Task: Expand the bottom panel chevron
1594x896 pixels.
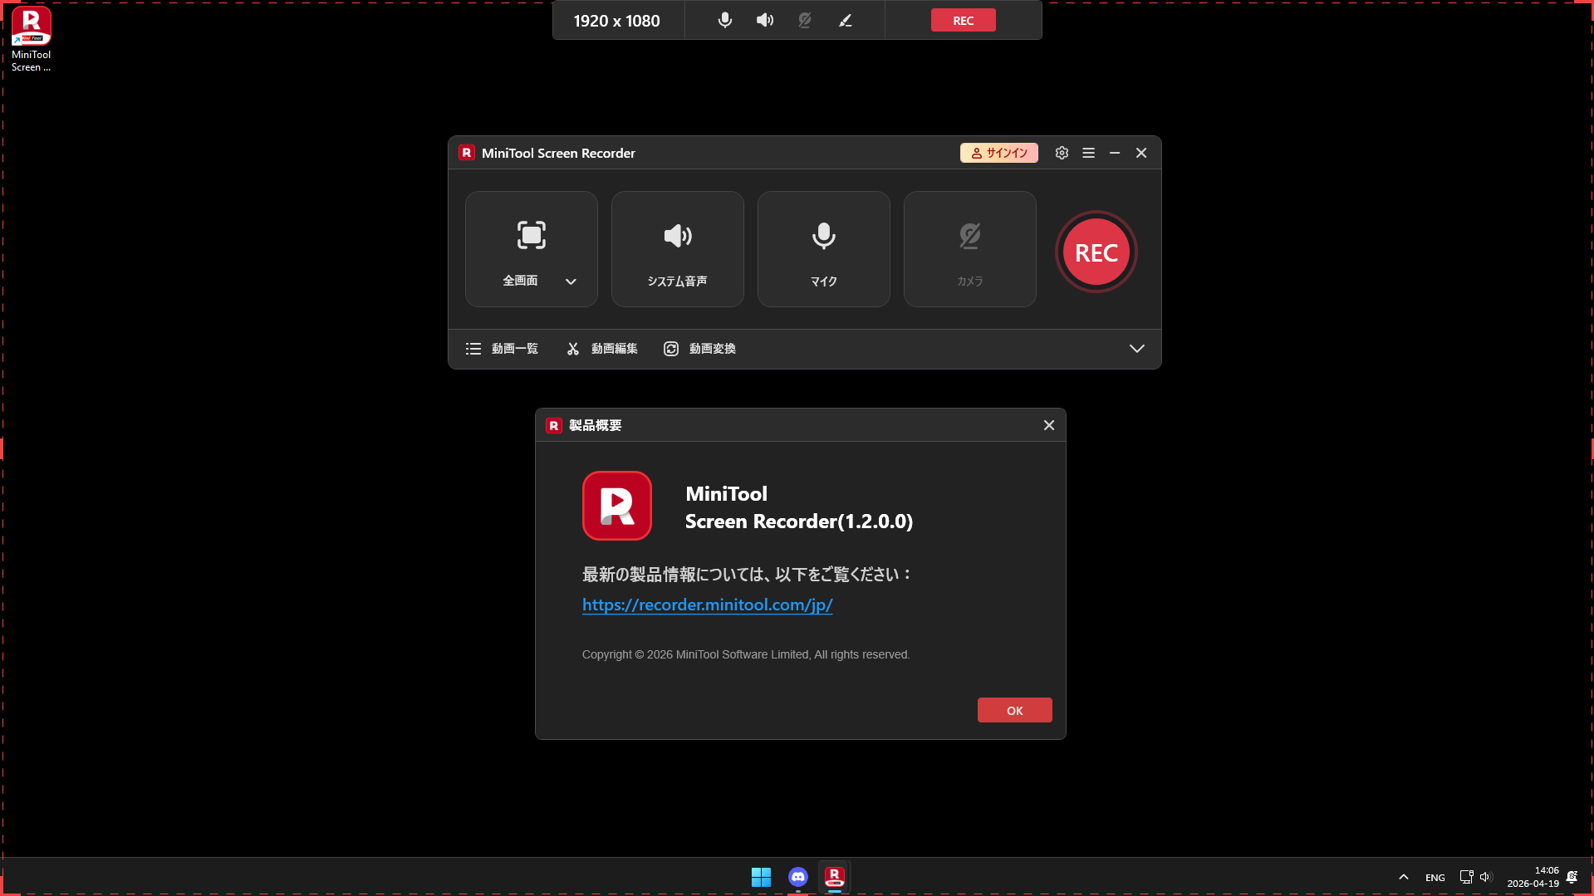Action: click(x=1136, y=349)
